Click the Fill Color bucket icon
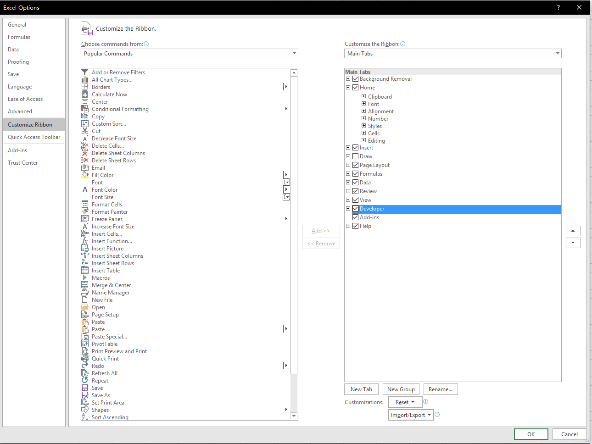Screen dimensions: 592x444 85,175
